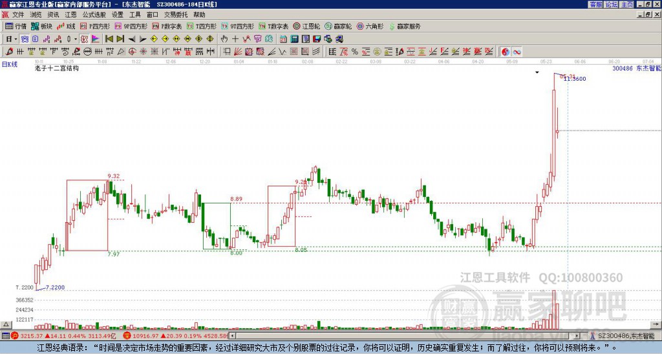Open the 交易委托 menu
The width and height of the screenshot is (662, 354).
coord(176,15)
